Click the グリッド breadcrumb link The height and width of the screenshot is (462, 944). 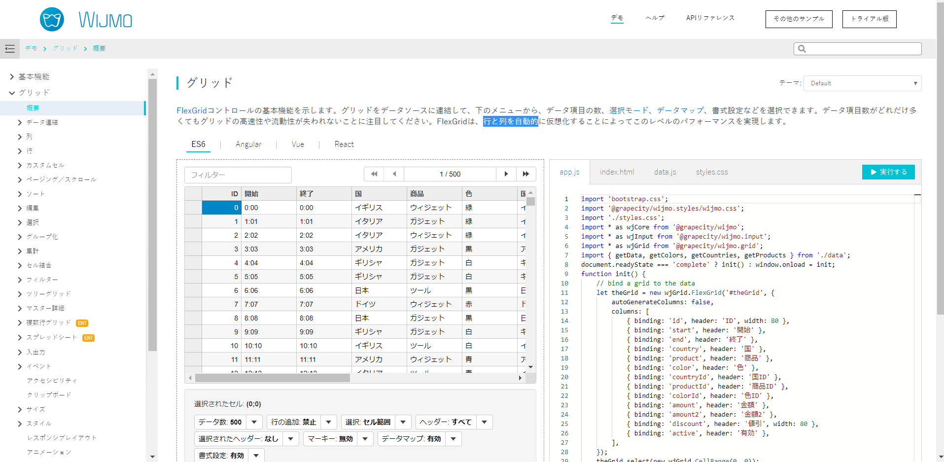(x=66, y=48)
